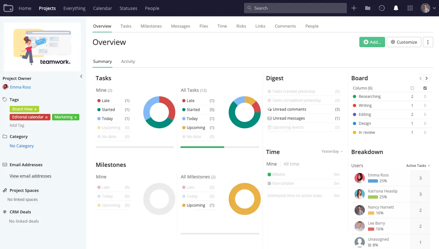Open the Projects folder icon in top bar
The image size is (439, 249).
[x=368, y=8]
